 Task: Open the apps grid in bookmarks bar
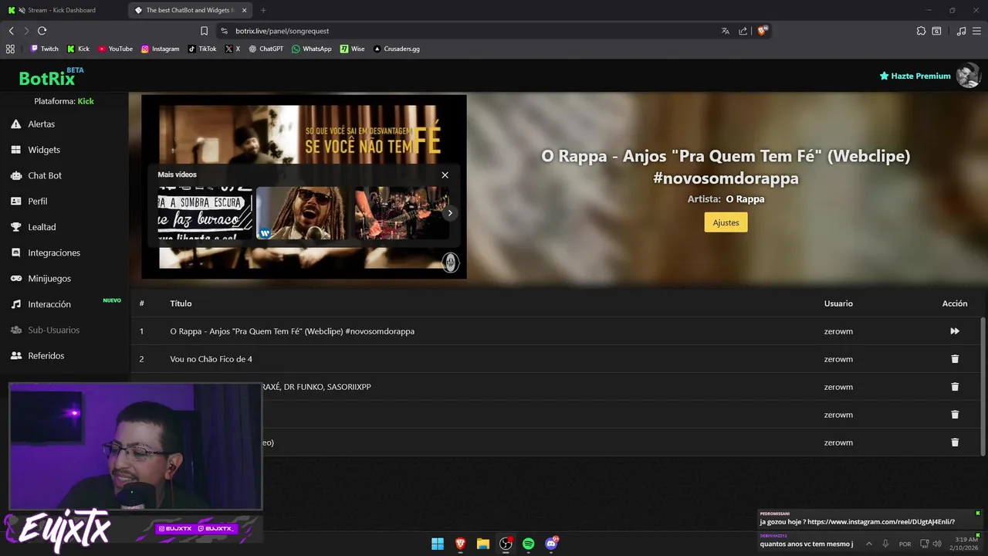point(10,49)
